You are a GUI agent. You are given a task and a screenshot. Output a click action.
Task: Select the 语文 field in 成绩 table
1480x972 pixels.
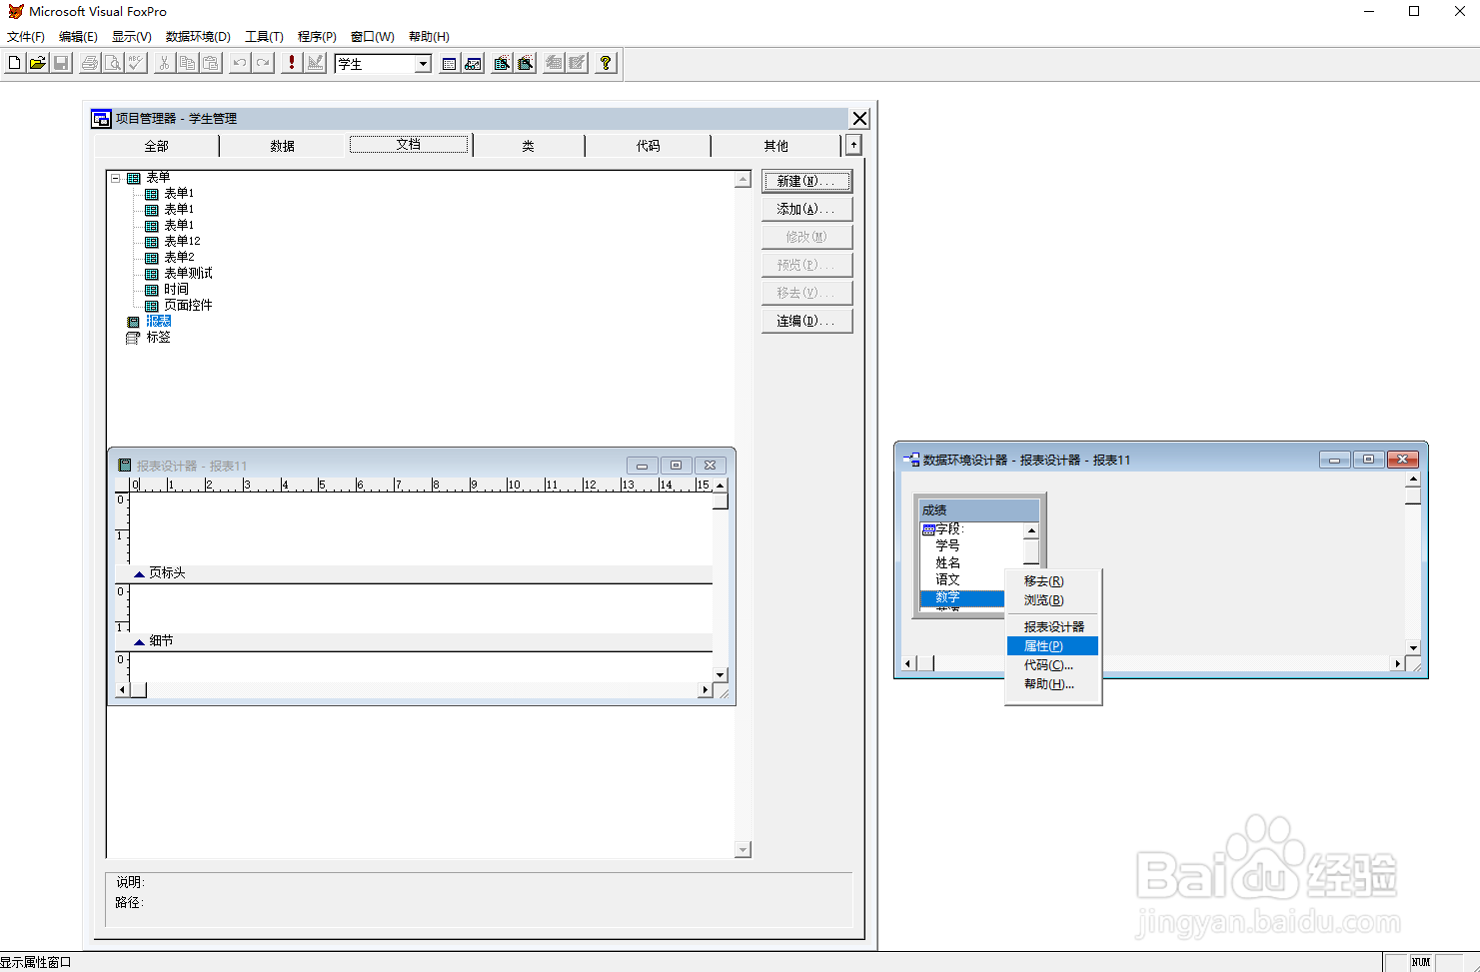[947, 579]
